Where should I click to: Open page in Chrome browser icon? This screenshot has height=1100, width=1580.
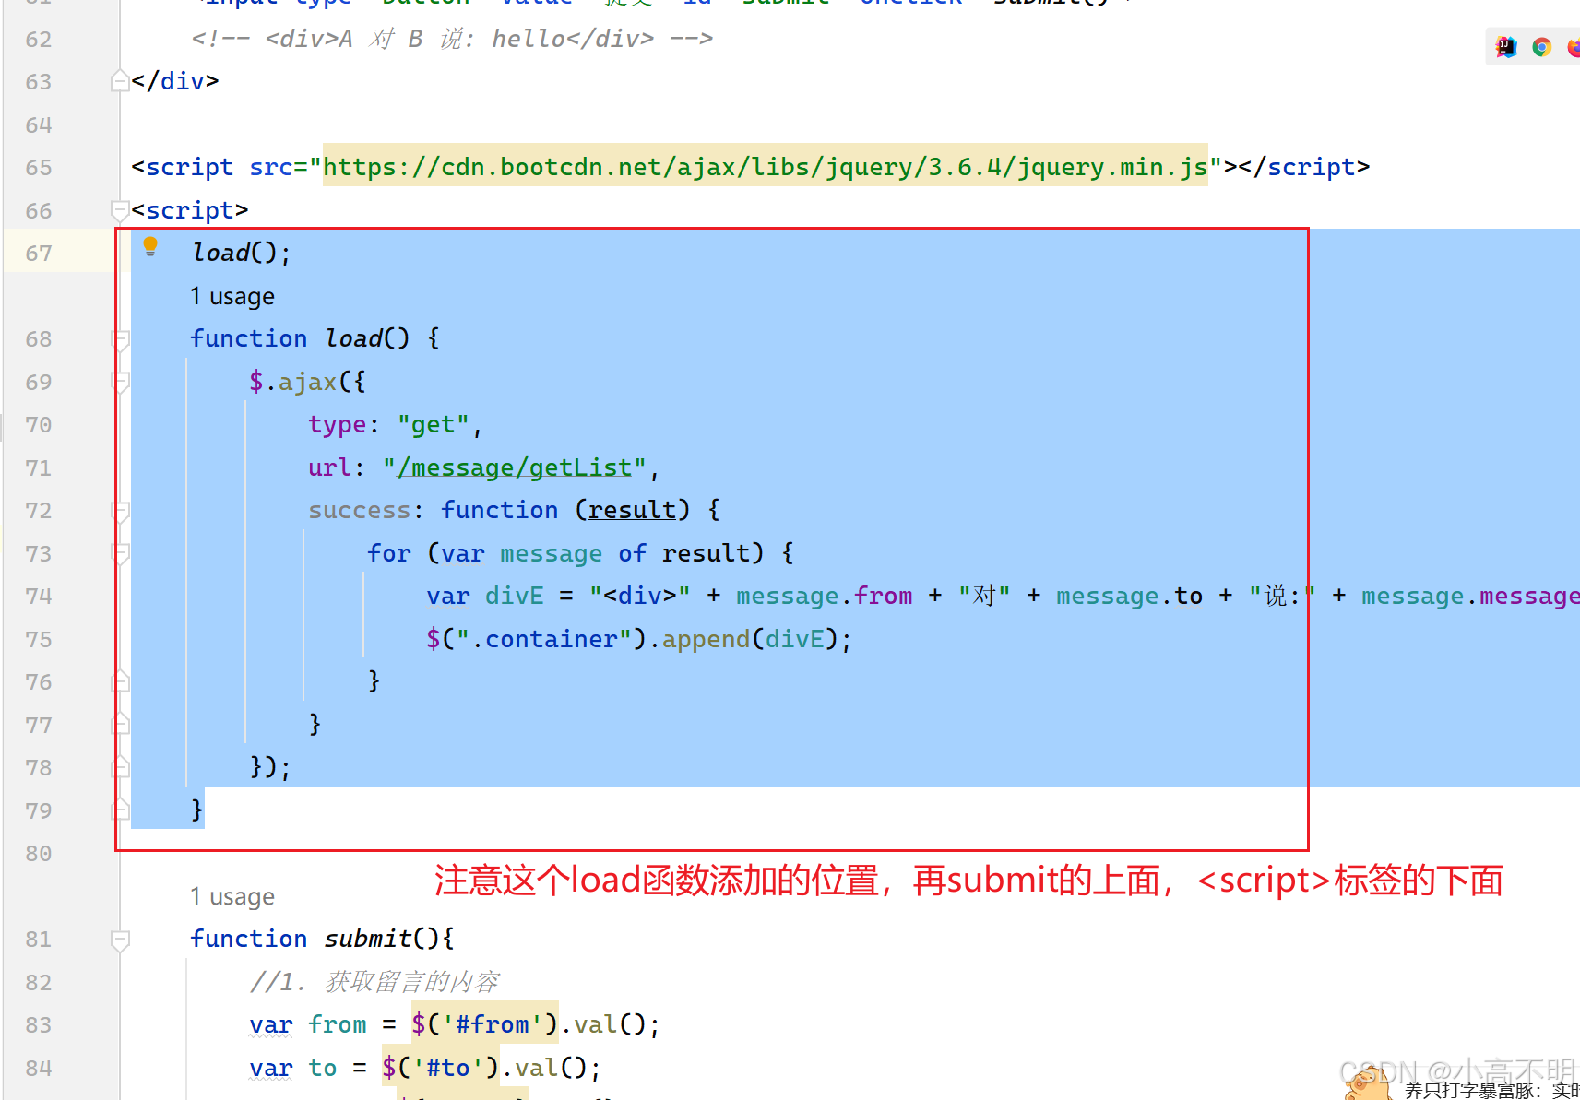click(x=1541, y=47)
